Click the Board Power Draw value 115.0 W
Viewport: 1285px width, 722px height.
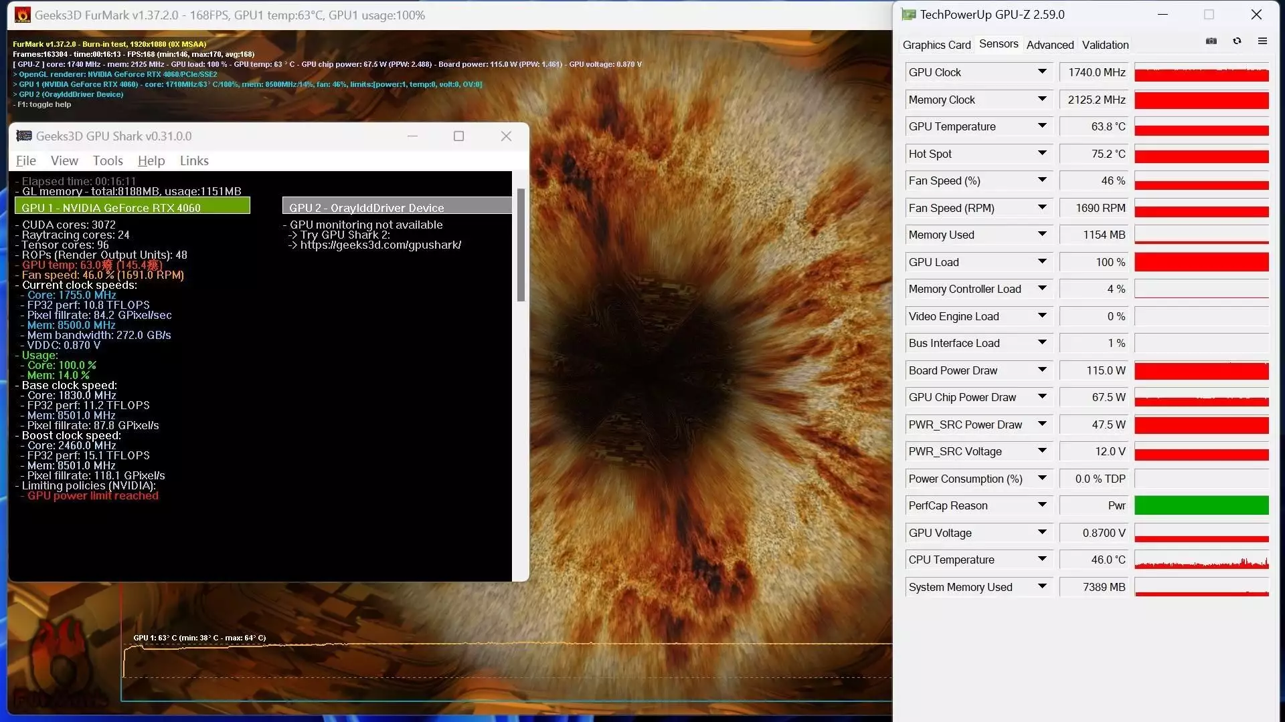1094,370
